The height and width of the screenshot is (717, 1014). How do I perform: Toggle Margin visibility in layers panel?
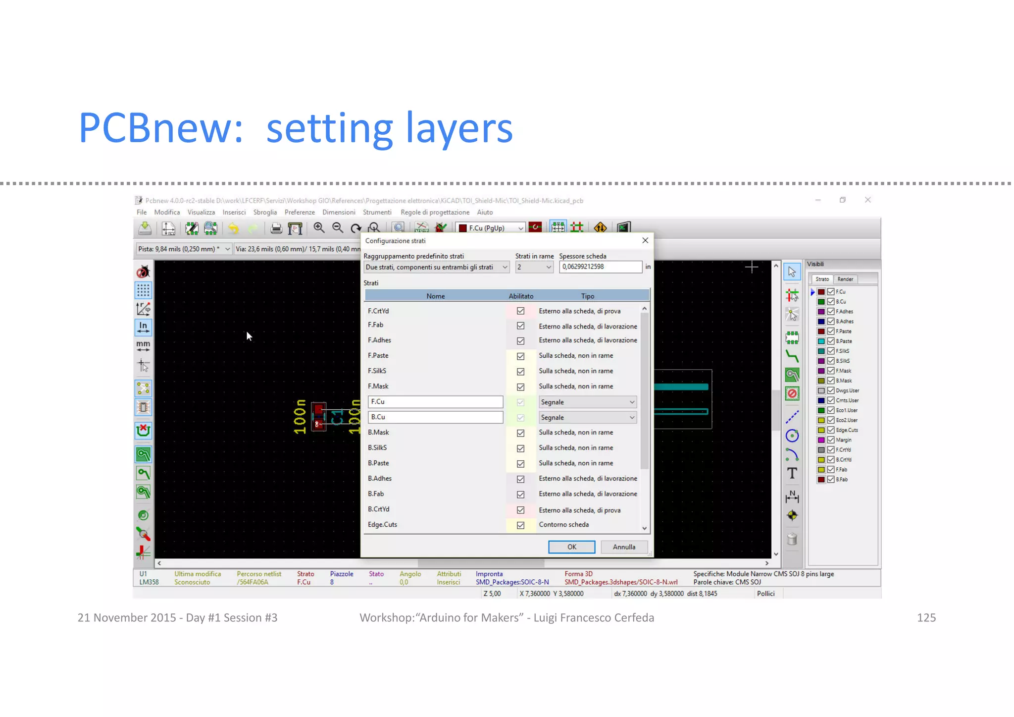pyautogui.click(x=831, y=440)
